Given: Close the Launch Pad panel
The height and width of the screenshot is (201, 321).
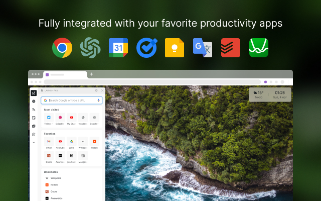Looking at the screenshot, I should [x=102, y=90].
